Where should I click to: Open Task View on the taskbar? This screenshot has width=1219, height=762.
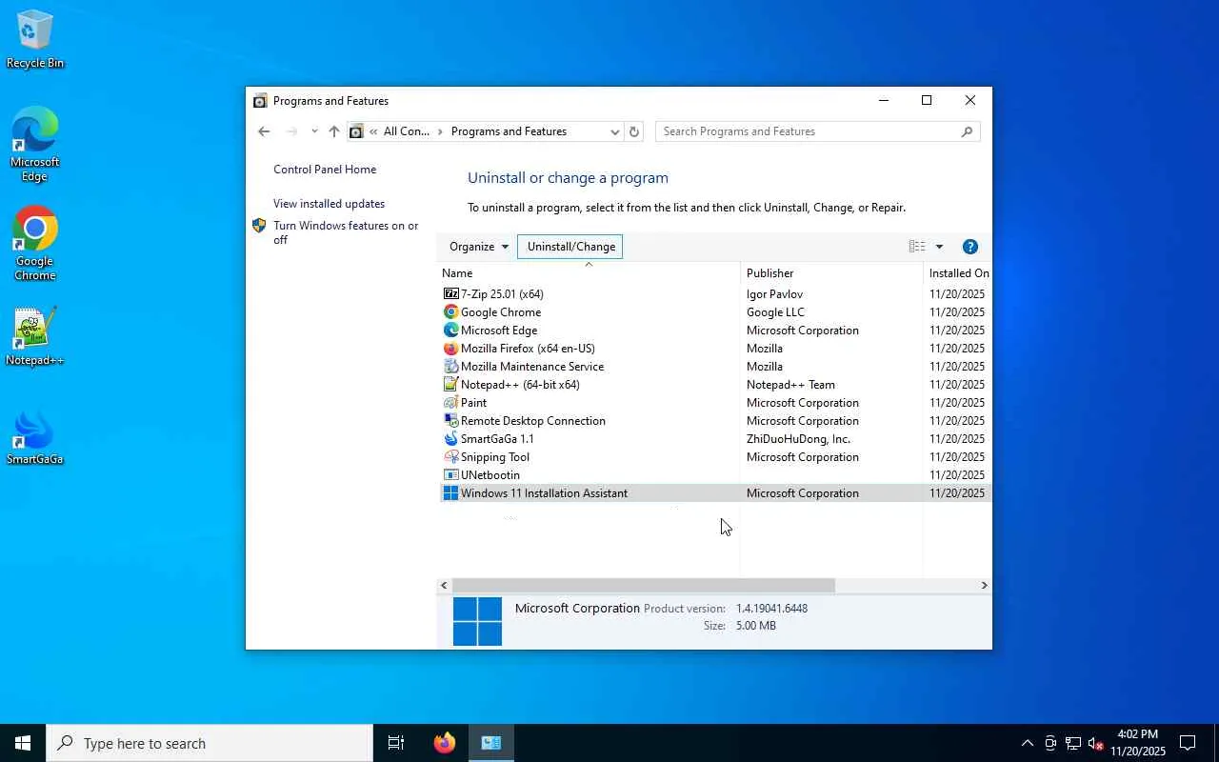click(396, 743)
